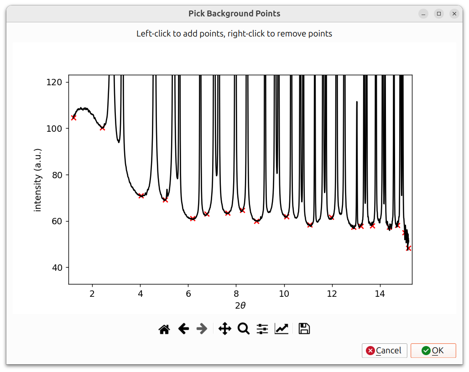Click the 2θ x-axis label
This screenshot has height=372, width=469.
tap(240, 305)
